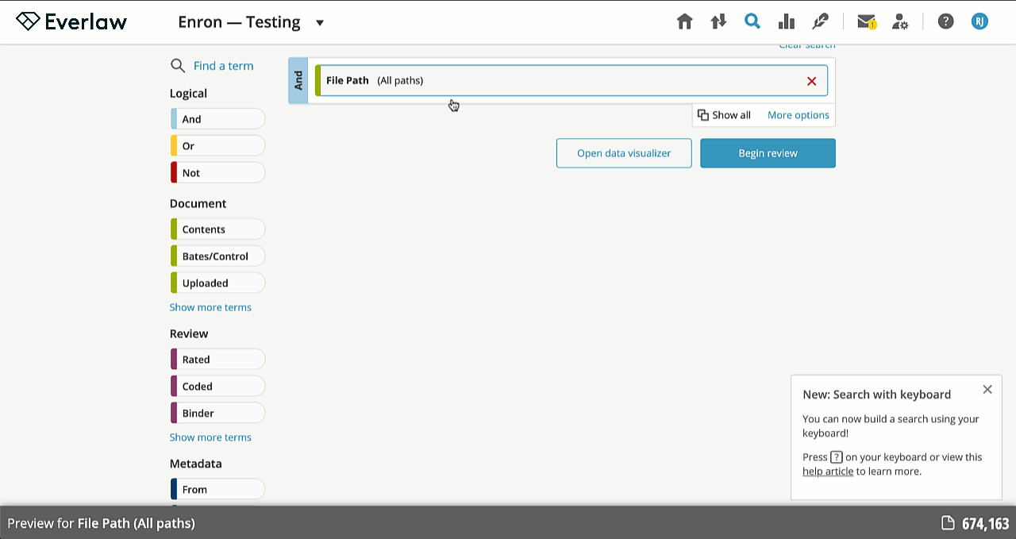Viewport: 1016px width, 539px height.
Task: Click the Everlaw logo
Action: tap(71, 21)
